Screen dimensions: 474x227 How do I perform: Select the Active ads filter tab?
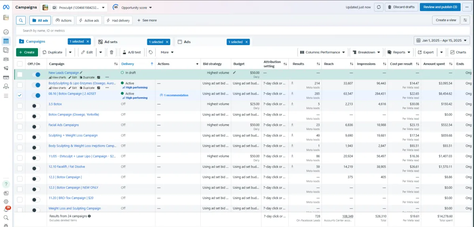coord(89,20)
